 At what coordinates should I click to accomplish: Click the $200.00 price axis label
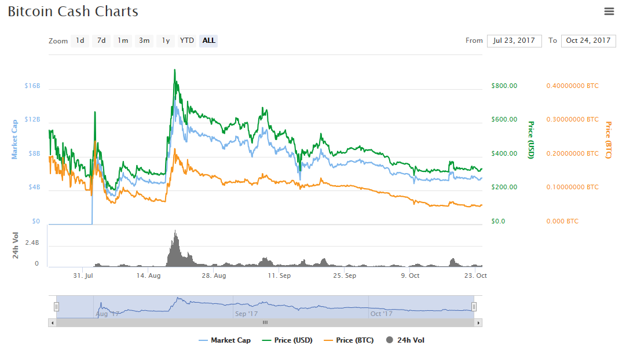click(504, 187)
